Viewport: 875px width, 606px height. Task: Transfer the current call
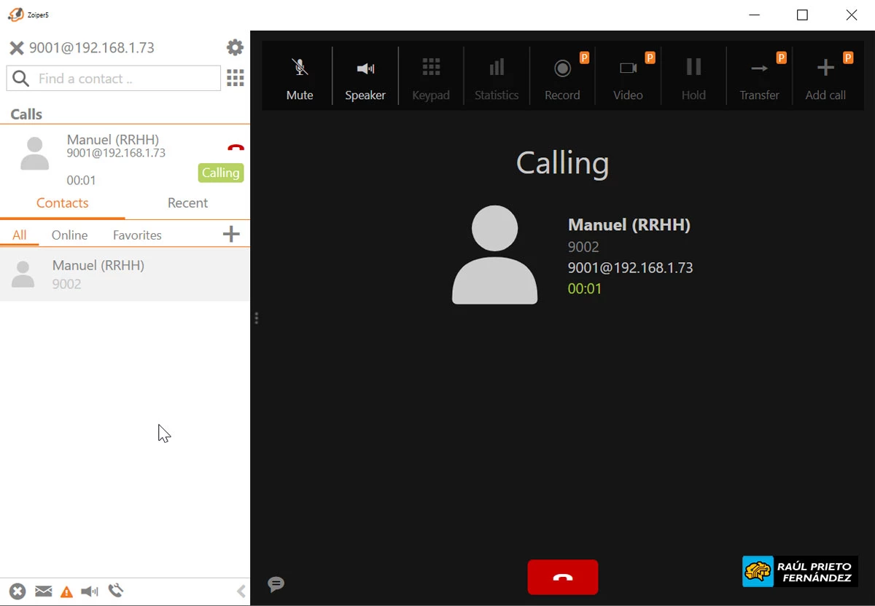pyautogui.click(x=759, y=77)
